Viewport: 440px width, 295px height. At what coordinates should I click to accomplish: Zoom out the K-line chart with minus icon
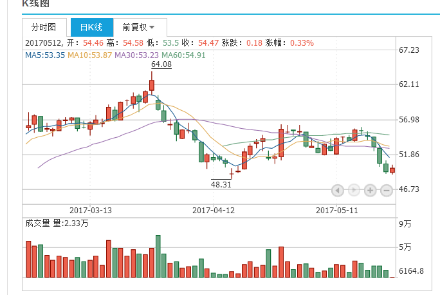(387, 191)
